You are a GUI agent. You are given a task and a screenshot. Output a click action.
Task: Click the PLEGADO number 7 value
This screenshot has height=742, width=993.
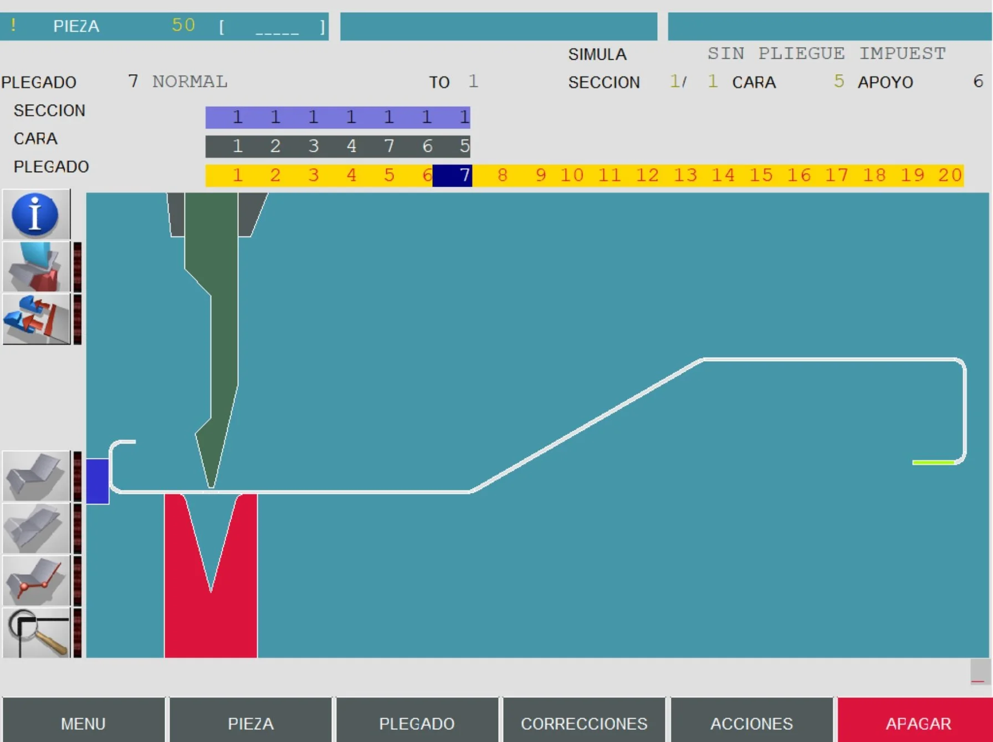133,81
